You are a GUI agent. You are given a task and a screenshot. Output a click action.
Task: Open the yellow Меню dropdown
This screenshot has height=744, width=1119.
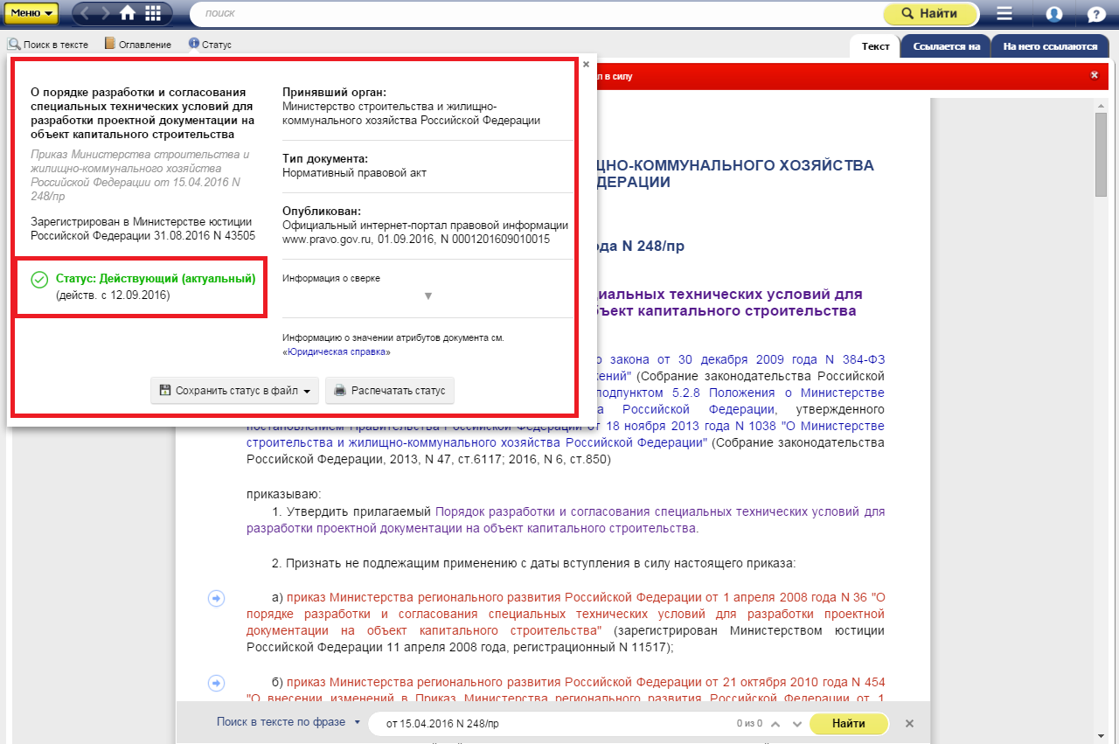[x=31, y=13]
